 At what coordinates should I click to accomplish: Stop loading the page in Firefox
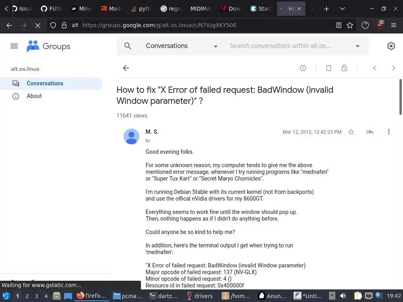(37, 25)
